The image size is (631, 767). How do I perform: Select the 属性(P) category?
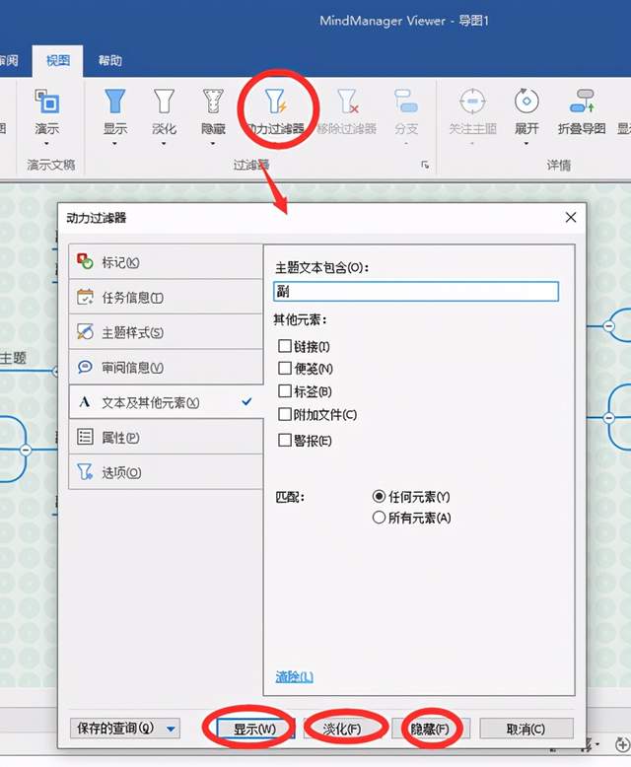pyautogui.click(x=166, y=437)
